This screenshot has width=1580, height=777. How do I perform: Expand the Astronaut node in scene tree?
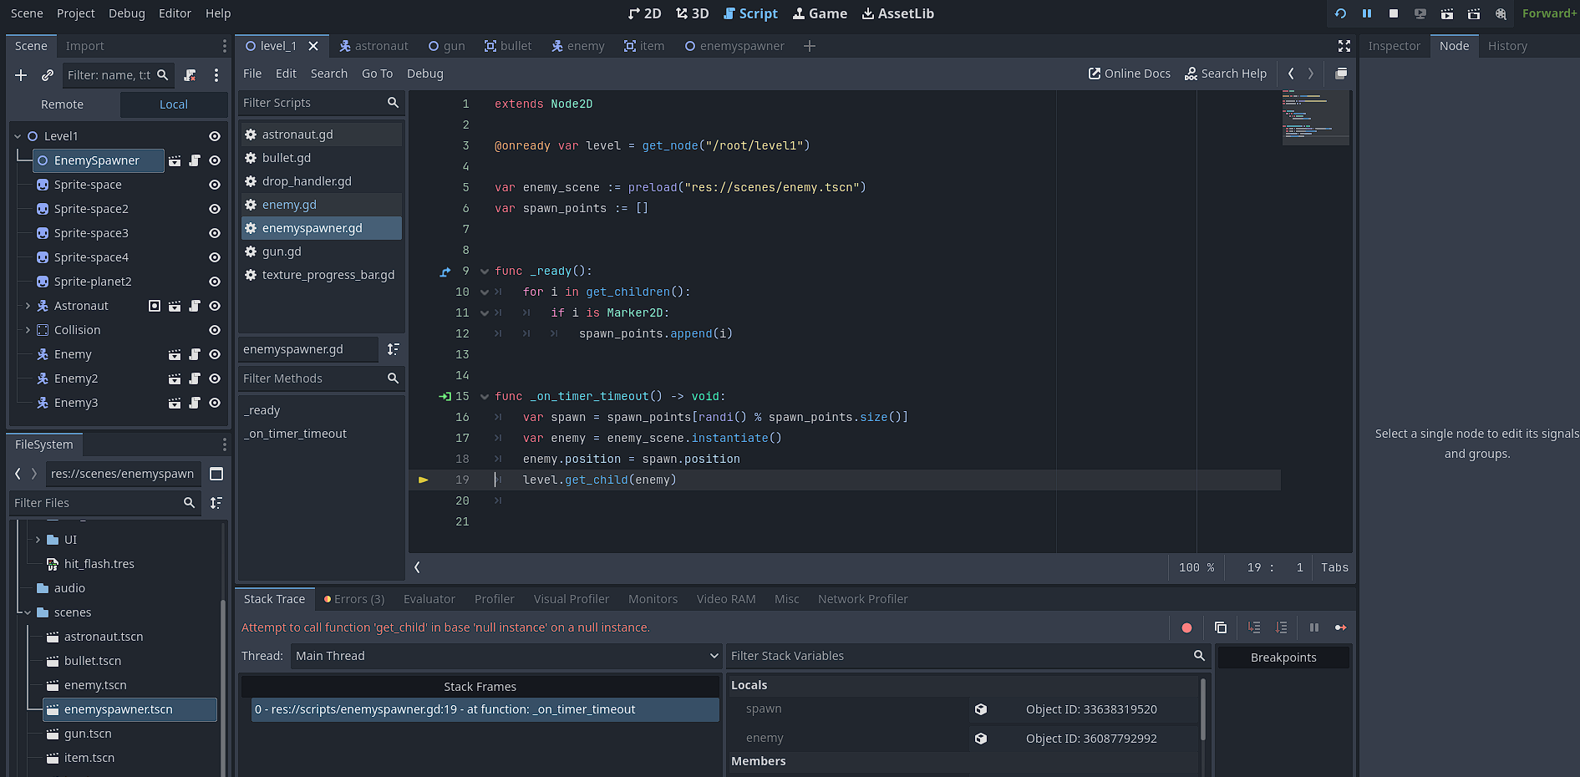tap(28, 306)
